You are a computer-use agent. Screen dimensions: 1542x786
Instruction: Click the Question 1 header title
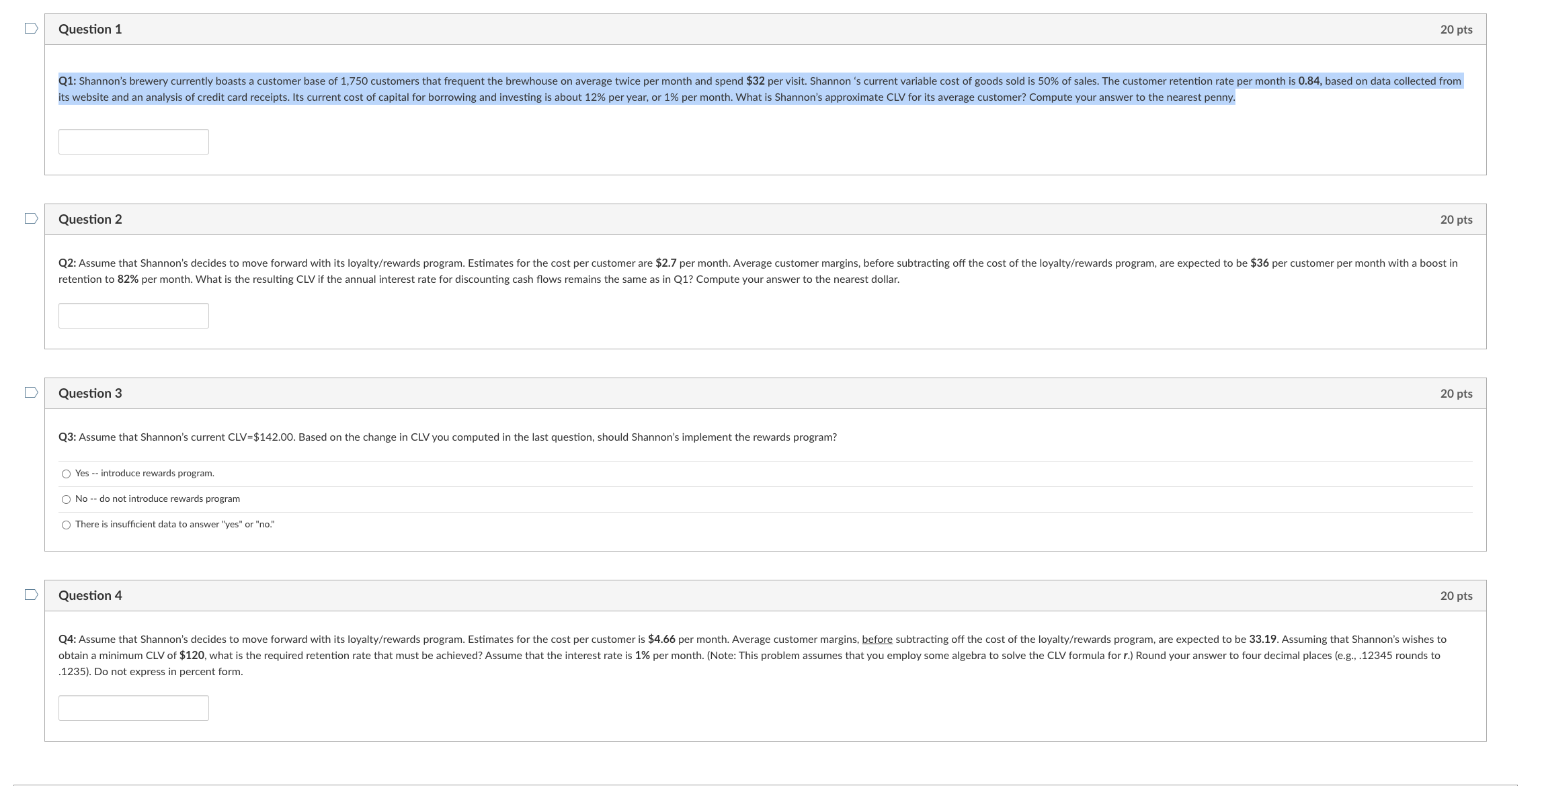(90, 29)
